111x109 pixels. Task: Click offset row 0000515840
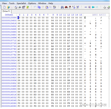[9, 63]
